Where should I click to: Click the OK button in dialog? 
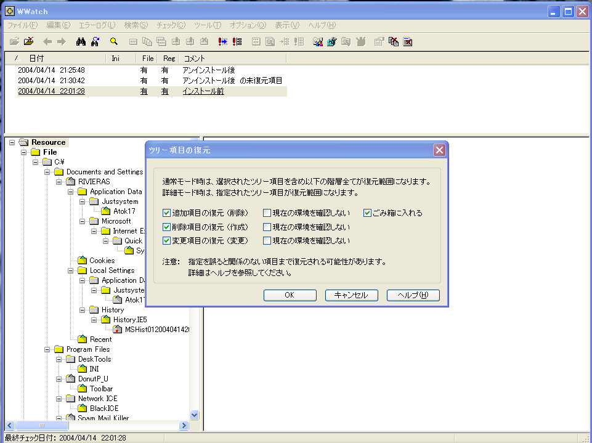click(x=290, y=295)
